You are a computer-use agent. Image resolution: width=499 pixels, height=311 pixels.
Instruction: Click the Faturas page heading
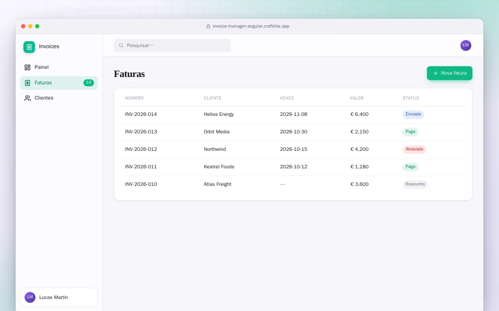coord(129,74)
